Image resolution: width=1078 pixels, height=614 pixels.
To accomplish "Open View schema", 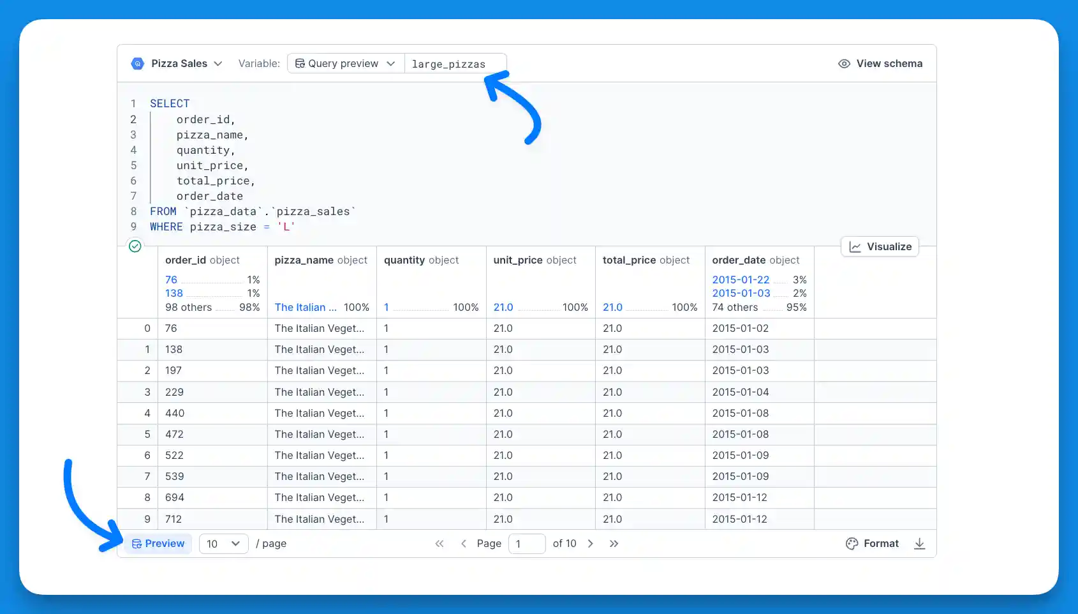I will click(880, 63).
